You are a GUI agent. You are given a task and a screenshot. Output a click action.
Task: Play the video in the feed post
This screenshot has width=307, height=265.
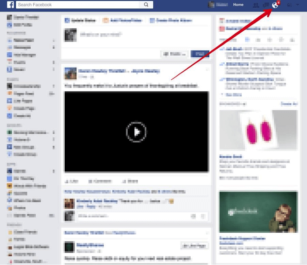[136, 132]
